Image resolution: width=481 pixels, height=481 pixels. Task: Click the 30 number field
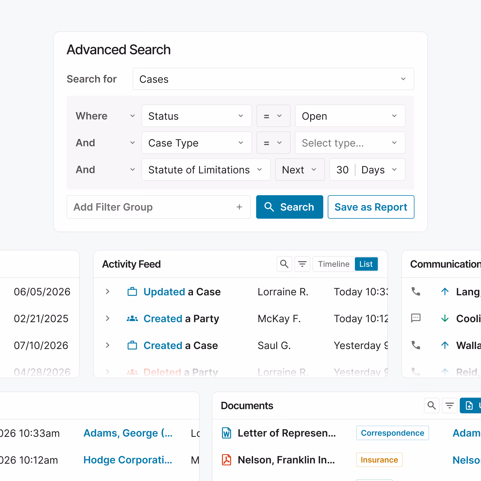pos(342,170)
